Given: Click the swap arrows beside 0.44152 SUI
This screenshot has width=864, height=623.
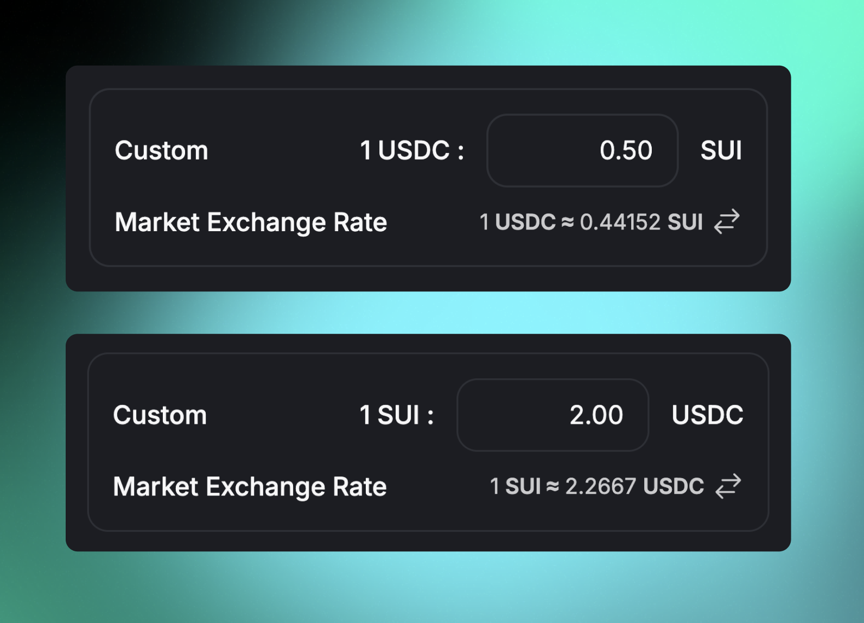Looking at the screenshot, I should tap(727, 221).
